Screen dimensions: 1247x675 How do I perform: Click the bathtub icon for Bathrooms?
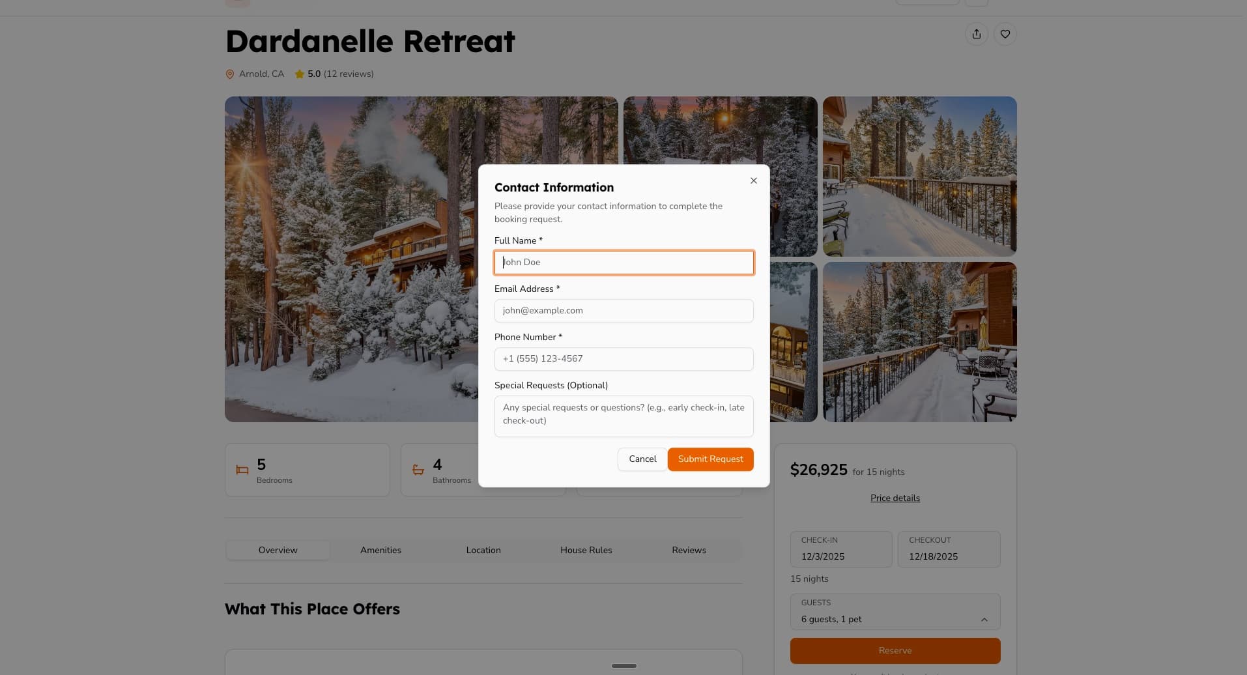click(418, 470)
